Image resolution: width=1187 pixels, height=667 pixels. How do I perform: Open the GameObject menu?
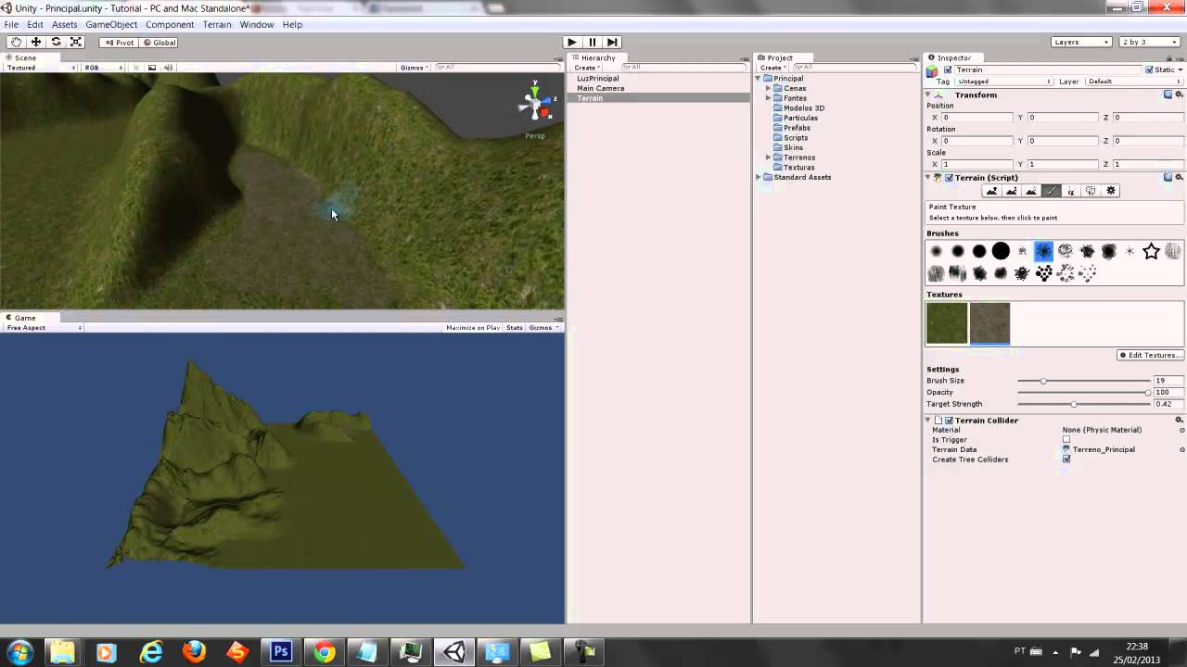(x=111, y=24)
